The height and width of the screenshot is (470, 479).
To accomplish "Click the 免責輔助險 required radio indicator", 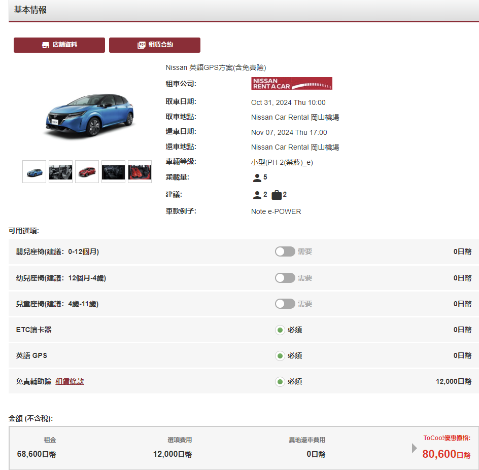I will tap(280, 382).
